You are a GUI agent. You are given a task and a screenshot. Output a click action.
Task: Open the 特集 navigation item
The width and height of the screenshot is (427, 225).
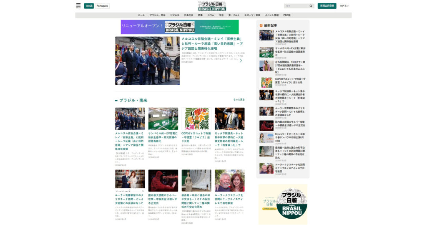tap(200, 15)
